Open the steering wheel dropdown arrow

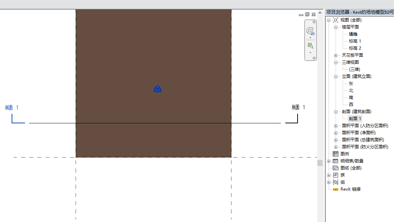[x=311, y=38]
